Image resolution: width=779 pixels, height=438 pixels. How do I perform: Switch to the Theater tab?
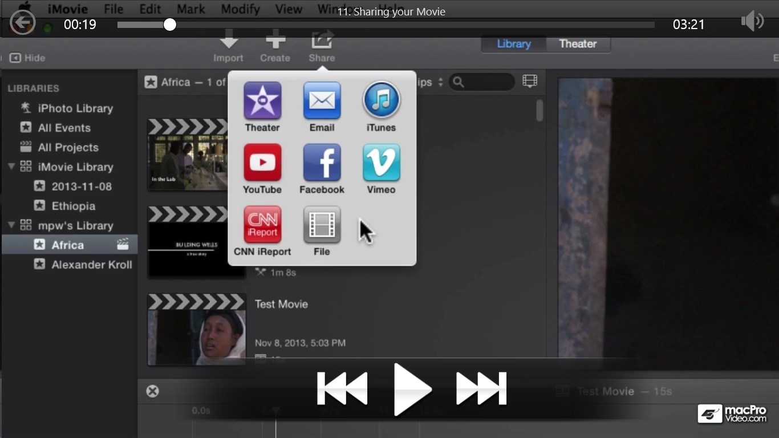(x=578, y=44)
